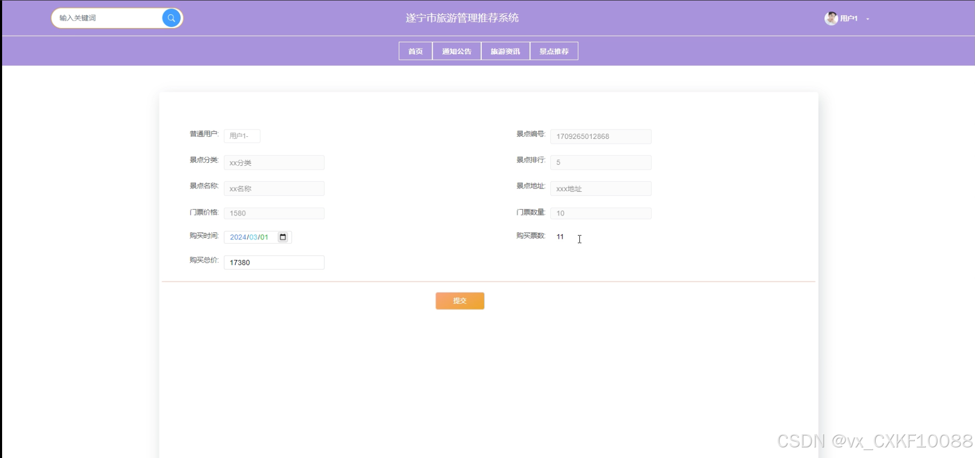Viewport: 975px width, 458px height.
Task: Click the 普通用户 field showing 用户1-
Action: (x=242, y=136)
